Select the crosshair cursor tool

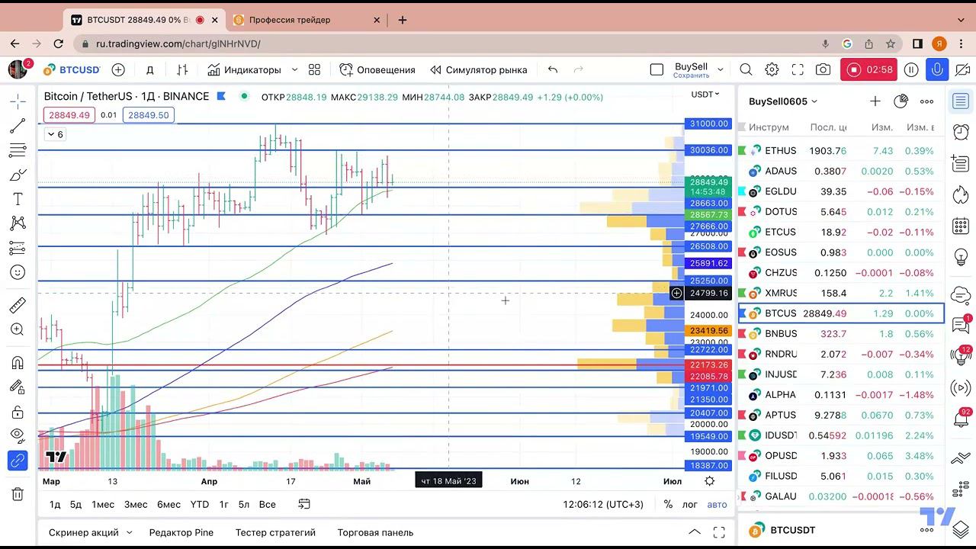[x=18, y=101]
